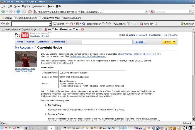Open the Opera Community bookmark

click(25, 18)
